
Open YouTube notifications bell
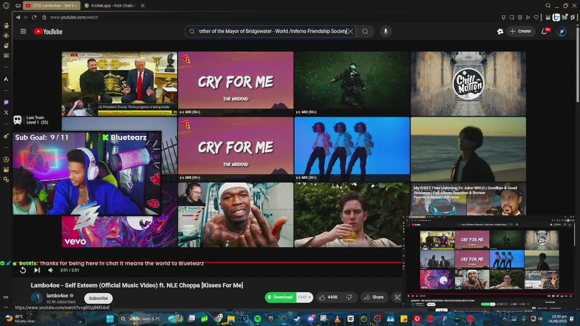coord(545,31)
